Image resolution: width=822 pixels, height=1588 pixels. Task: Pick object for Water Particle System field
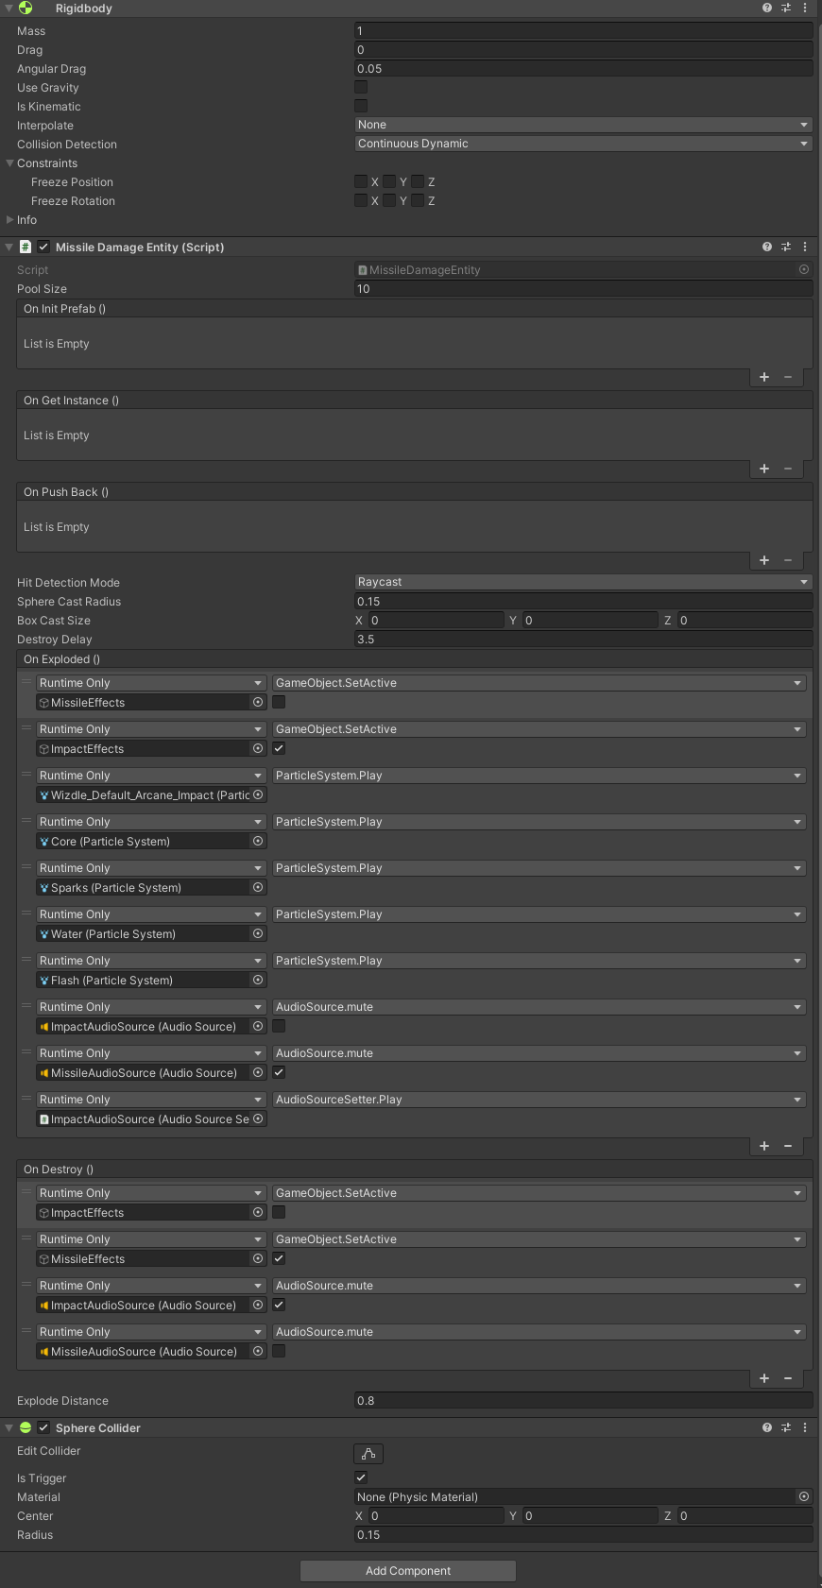tap(258, 933)
